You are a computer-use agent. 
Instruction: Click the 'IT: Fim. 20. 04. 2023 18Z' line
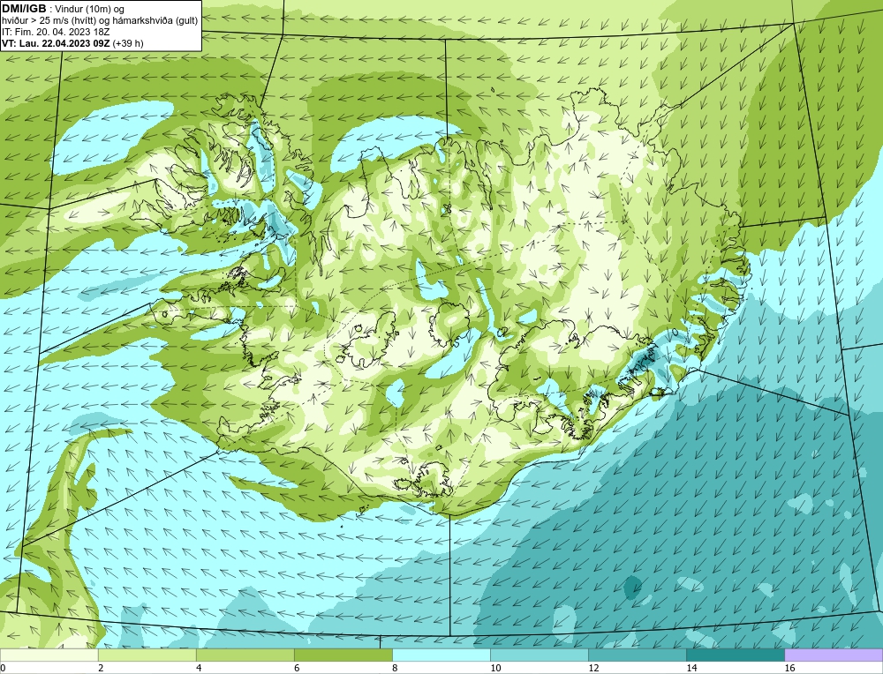pyautogui.click(x=56, y=32)
